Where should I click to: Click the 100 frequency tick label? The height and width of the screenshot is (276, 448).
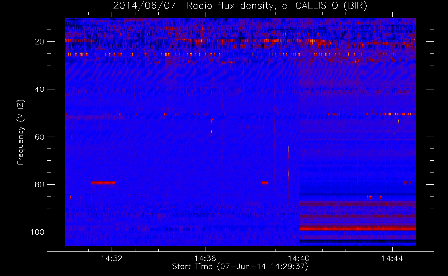click(37, 232)
